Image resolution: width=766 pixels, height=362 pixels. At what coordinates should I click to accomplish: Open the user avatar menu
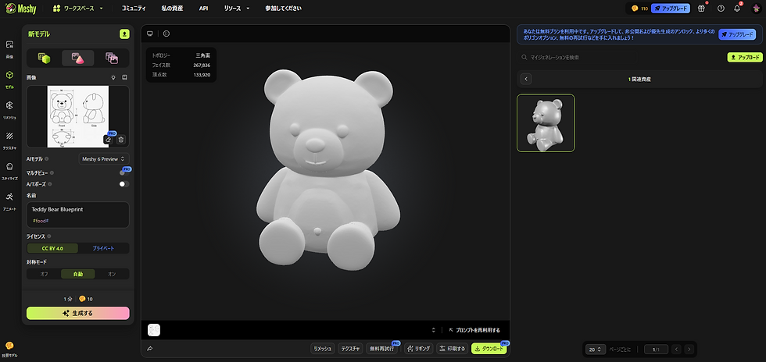click(x=755, y=9)
